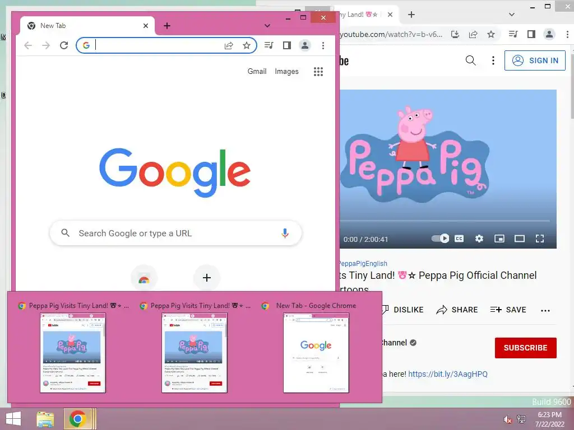Viewport: 574px width, 430px height.
Task: Click Chrome taskbar icon
Action: pyautogui.click(x=77, y=419)
